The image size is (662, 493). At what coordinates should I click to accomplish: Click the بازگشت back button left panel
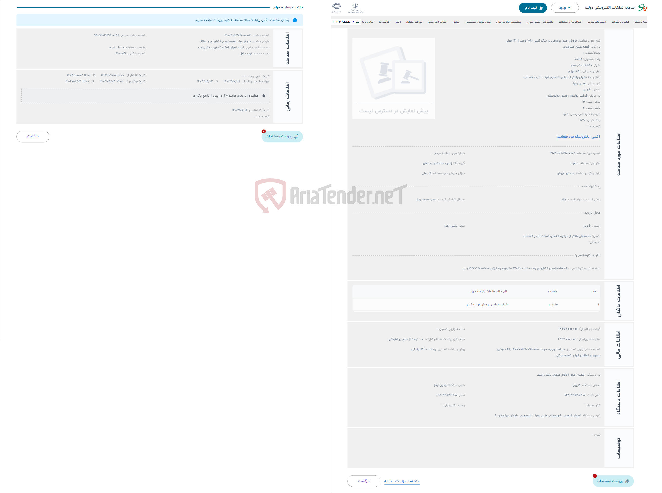point(33,136)
